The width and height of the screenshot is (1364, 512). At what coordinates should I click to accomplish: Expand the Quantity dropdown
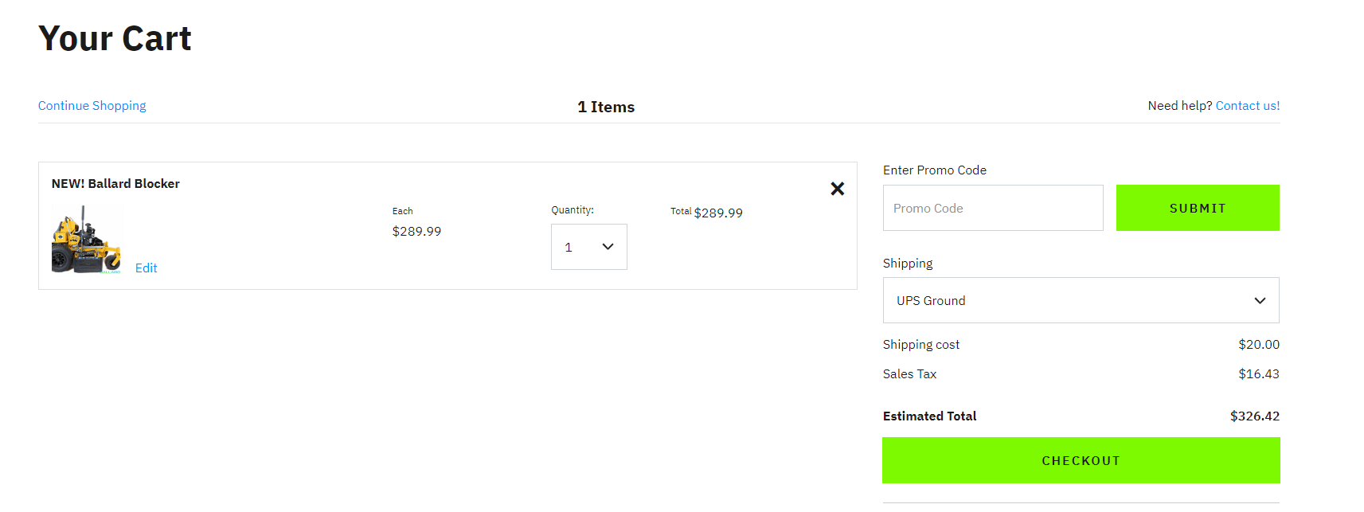coord(588,247)
